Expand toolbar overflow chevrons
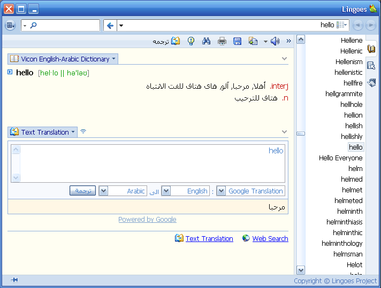The image size is (381, 288). pos(288,41)
